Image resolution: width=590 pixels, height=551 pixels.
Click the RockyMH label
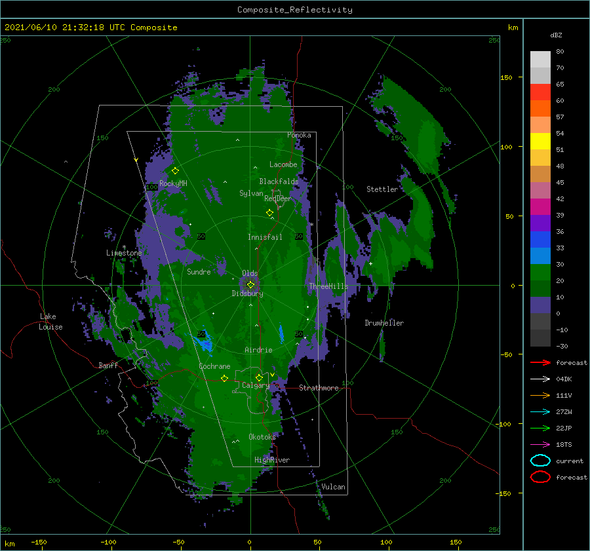click(173, 183)
